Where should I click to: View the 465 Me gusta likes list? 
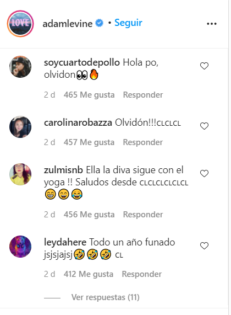89,95
